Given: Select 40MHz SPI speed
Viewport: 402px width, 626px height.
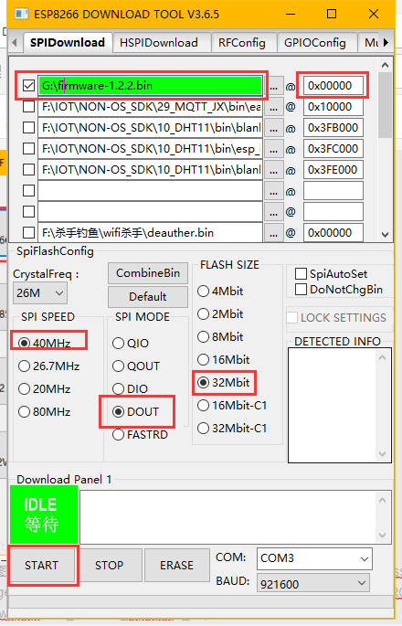Looking at the screenshot, I should pyautogui.click(x=45, y=343).
